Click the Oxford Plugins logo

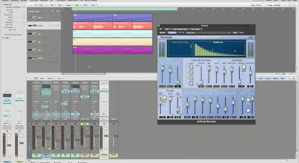[251, 37]
